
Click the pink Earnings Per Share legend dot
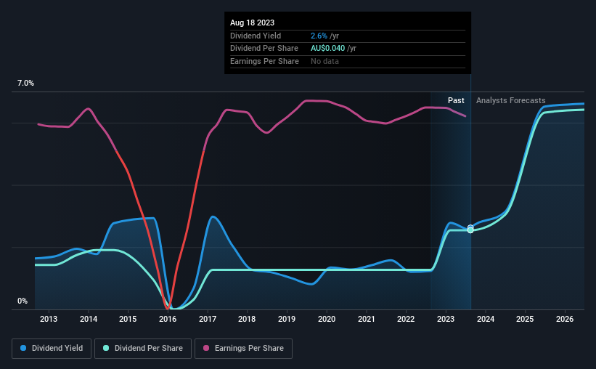point(206,348)
